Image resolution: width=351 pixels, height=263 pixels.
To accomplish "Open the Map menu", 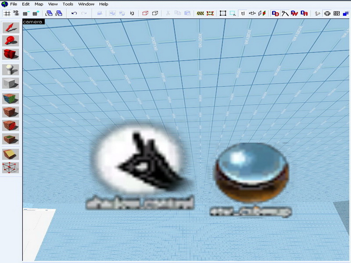I will 39,4.
